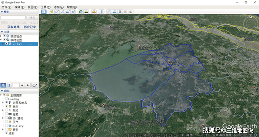259x137 pixels.
Task: Click the add folder icon in Places
Action: 35,85
